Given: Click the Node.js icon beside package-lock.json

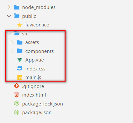Looking at the screenshot, I should (x=17, y=103).
